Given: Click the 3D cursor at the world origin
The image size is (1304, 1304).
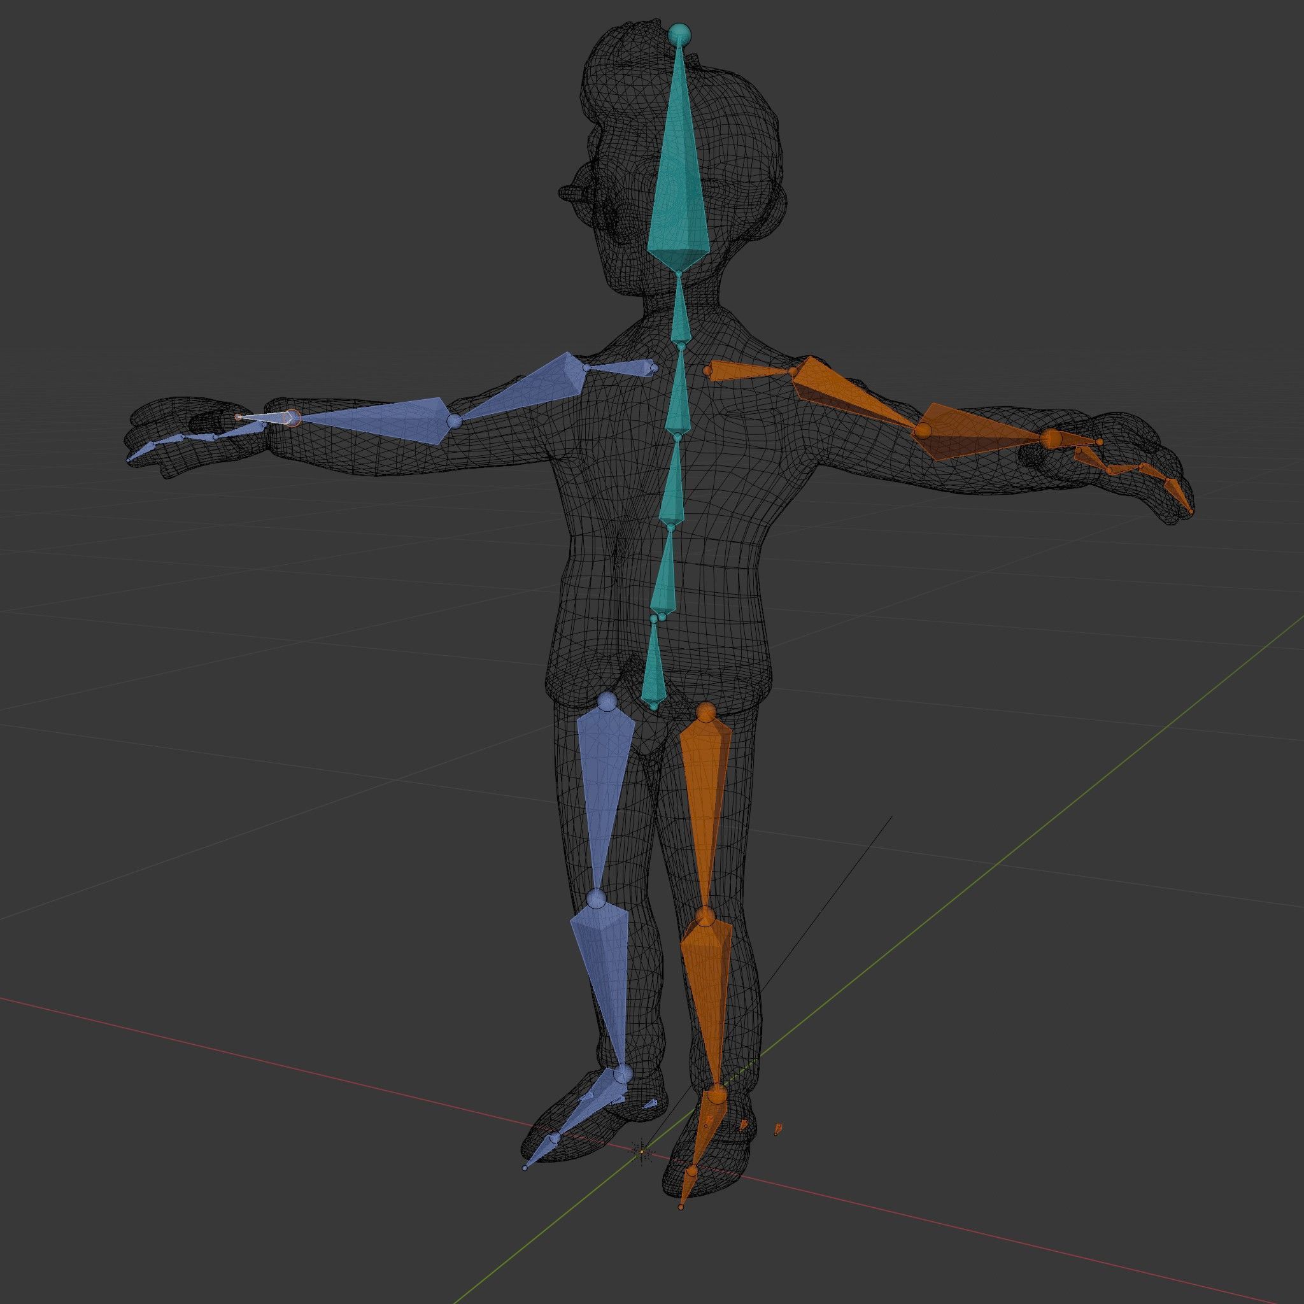Looking at the screenshot, I should 642,1151.
